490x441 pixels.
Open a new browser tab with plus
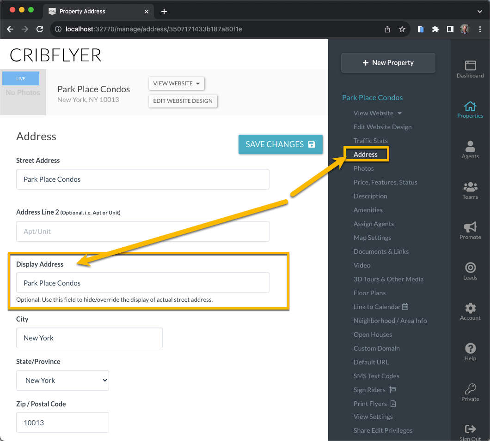coord(164,12)
